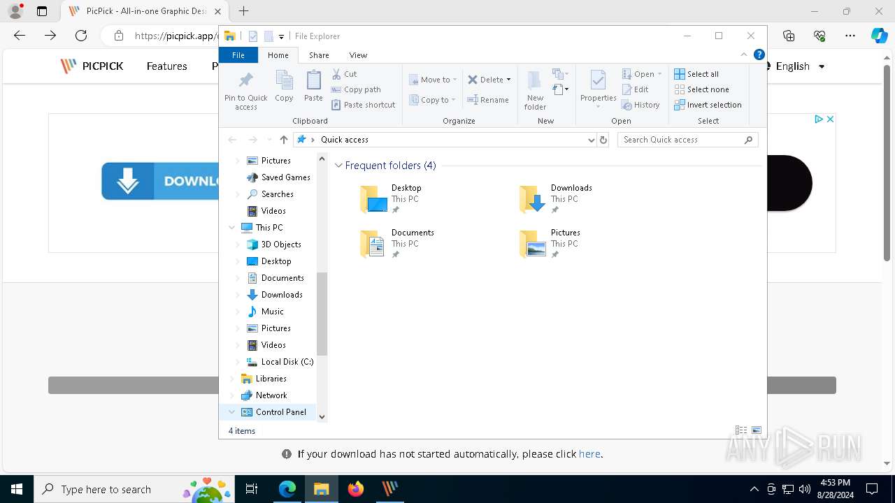The width and height of the screenshot is (895, 503).
Task: Select the Share ribbon tab
Action: click(319, 55)
